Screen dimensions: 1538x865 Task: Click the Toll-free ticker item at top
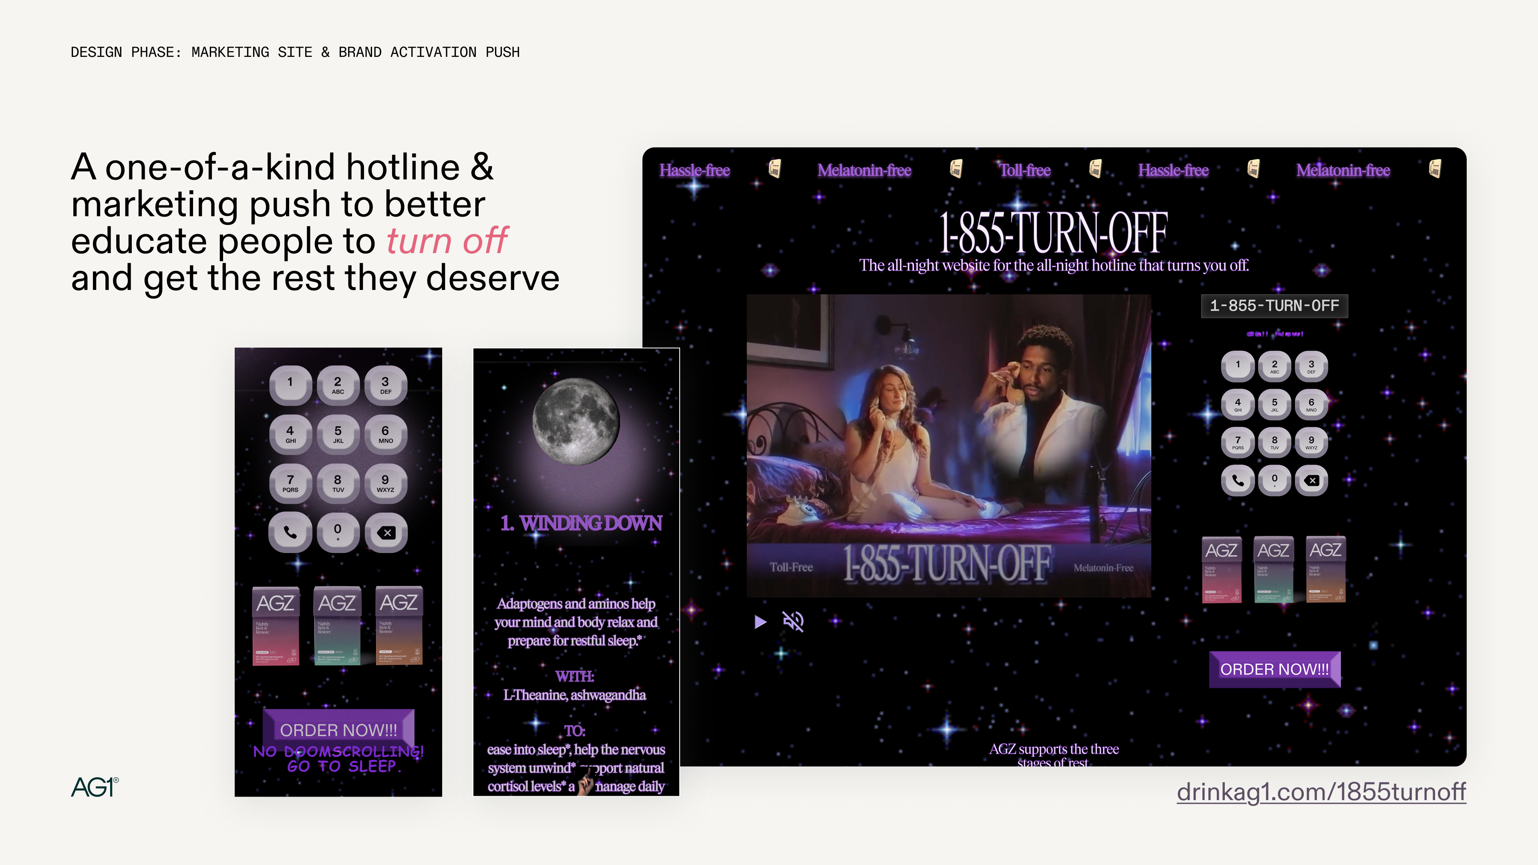coord(1025,171)
